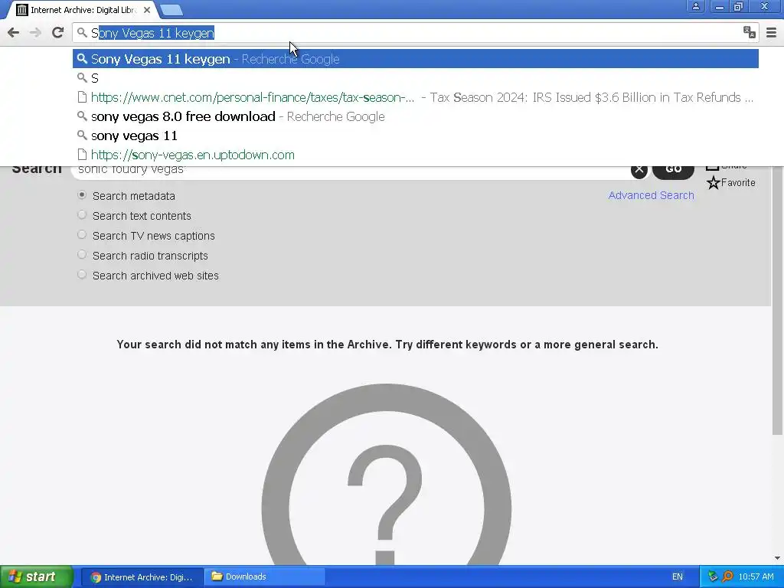Go back using the browser back arrow

[x=14, y=33]
